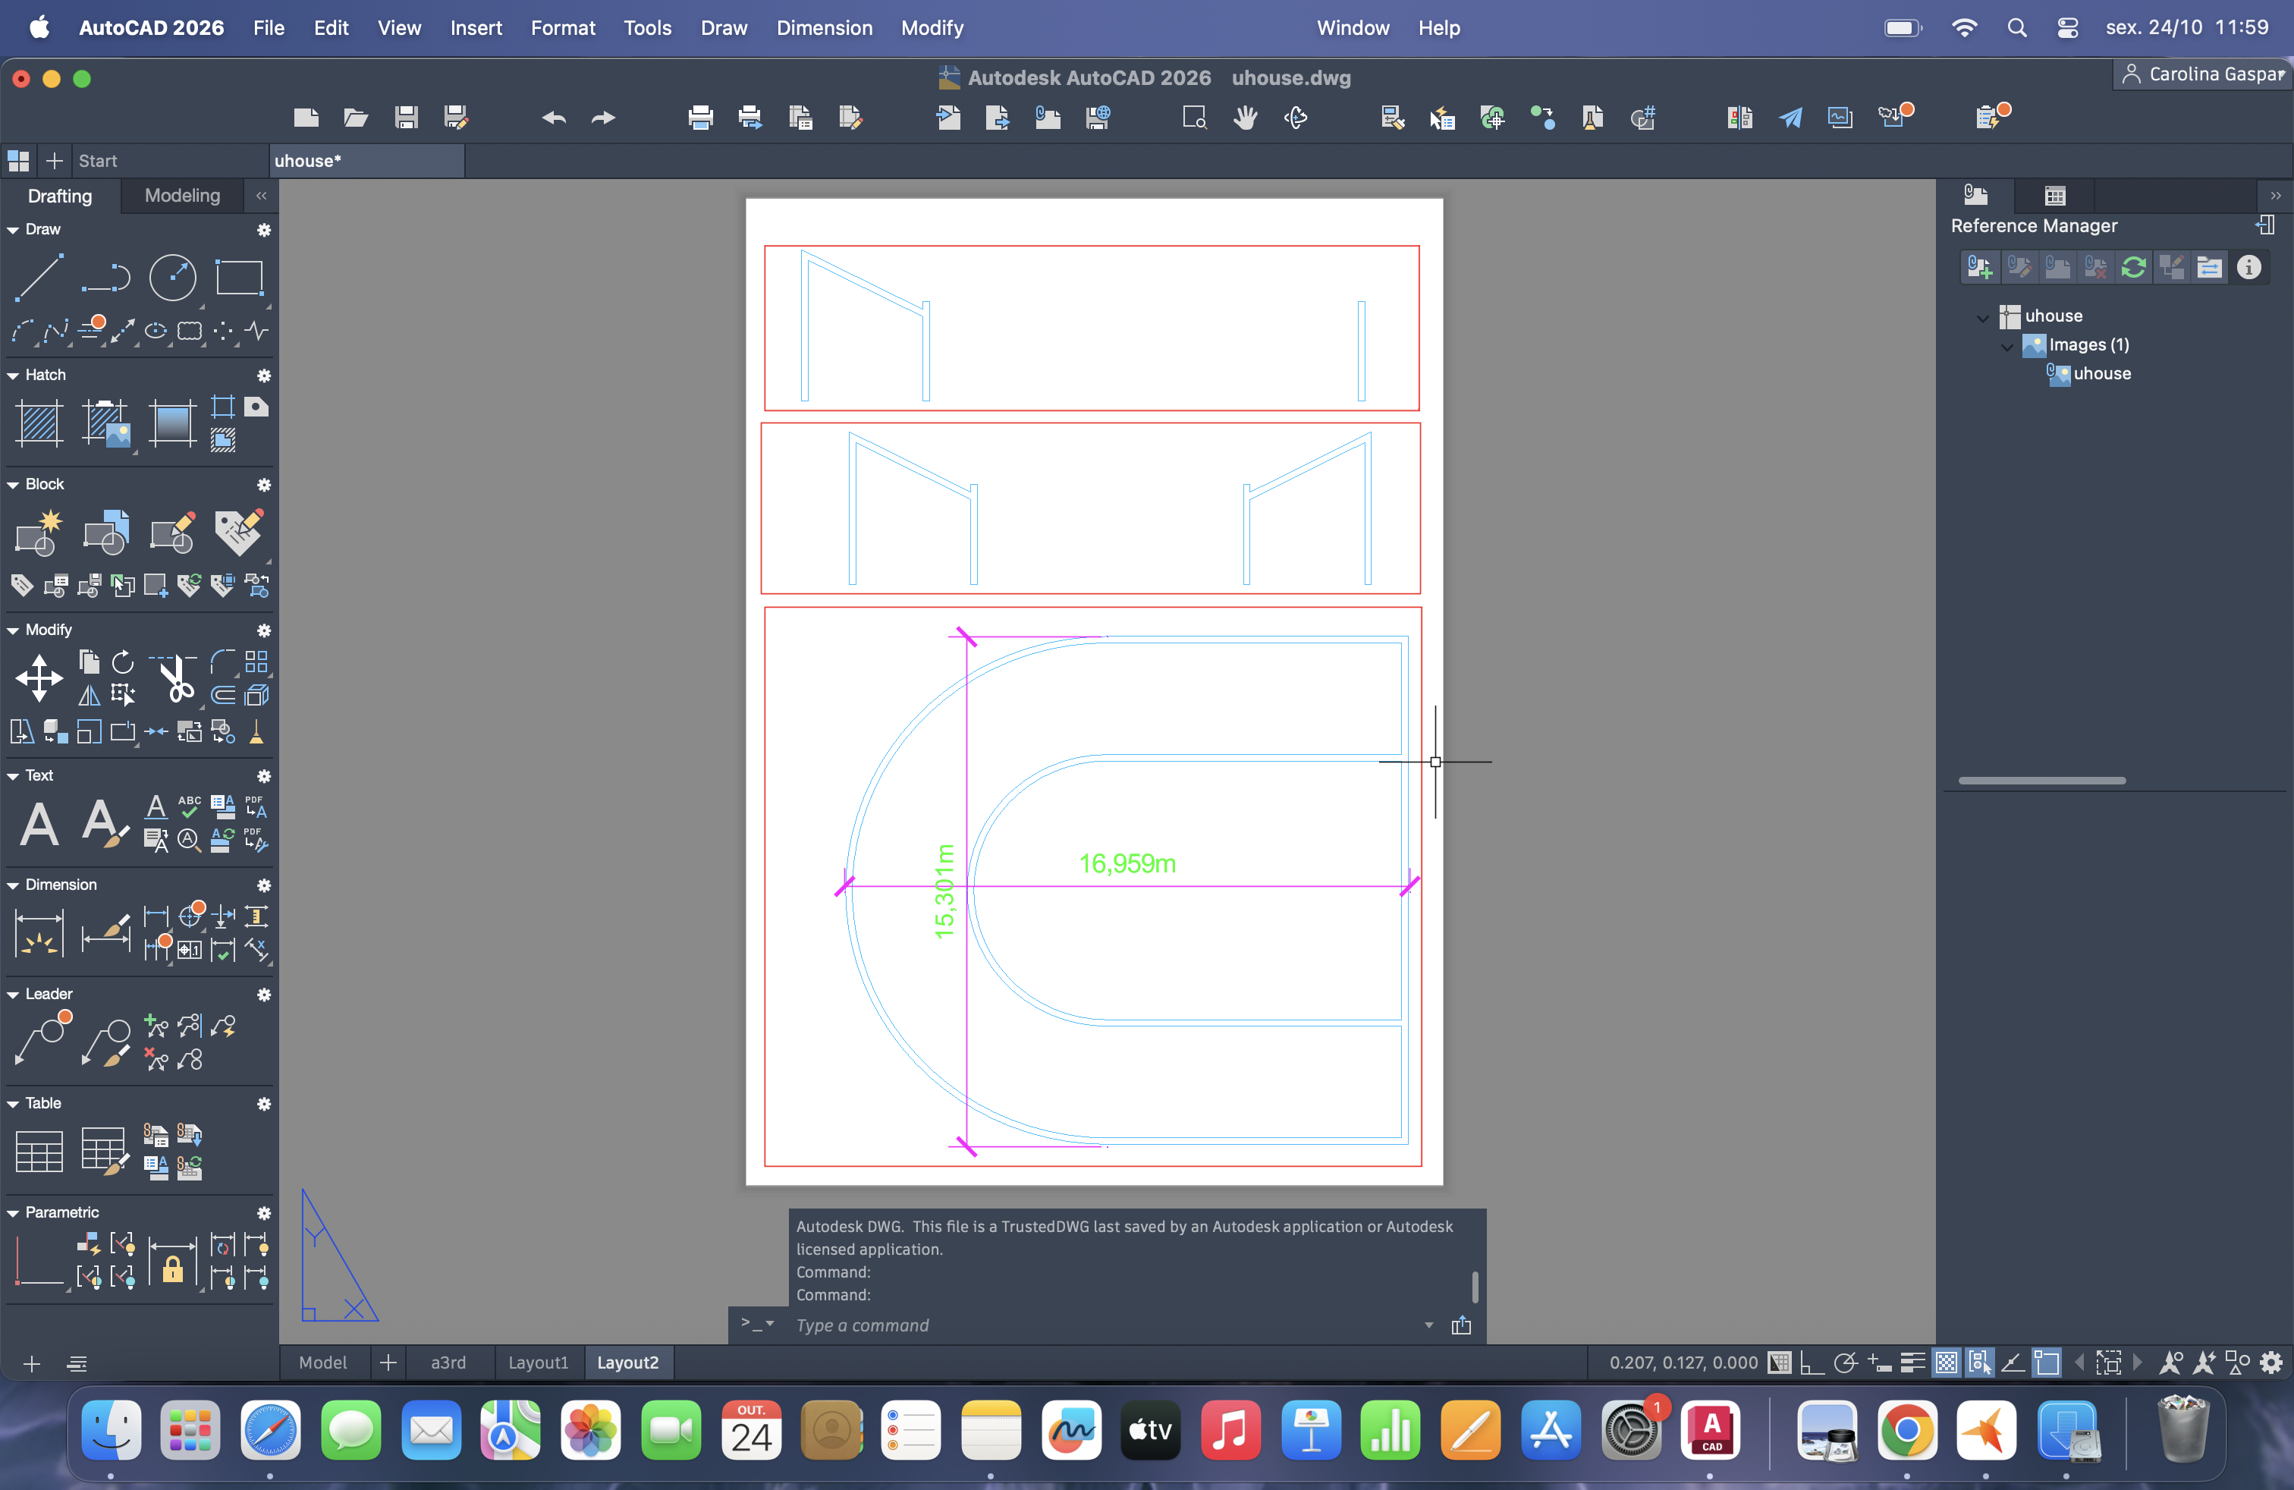Viewport: 2294px width, 1490px height.
Task: Click the Pan hand tool in toolbar
Action: [1246, 118]
